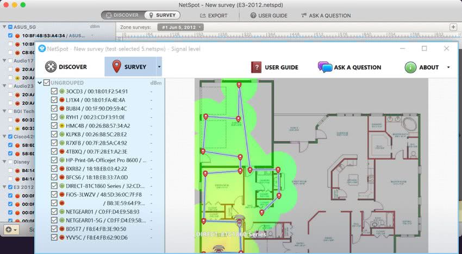The image size is (462, 254).
Task: Click the yellow signal icon beside HMC4B
Action: (62, 126)
